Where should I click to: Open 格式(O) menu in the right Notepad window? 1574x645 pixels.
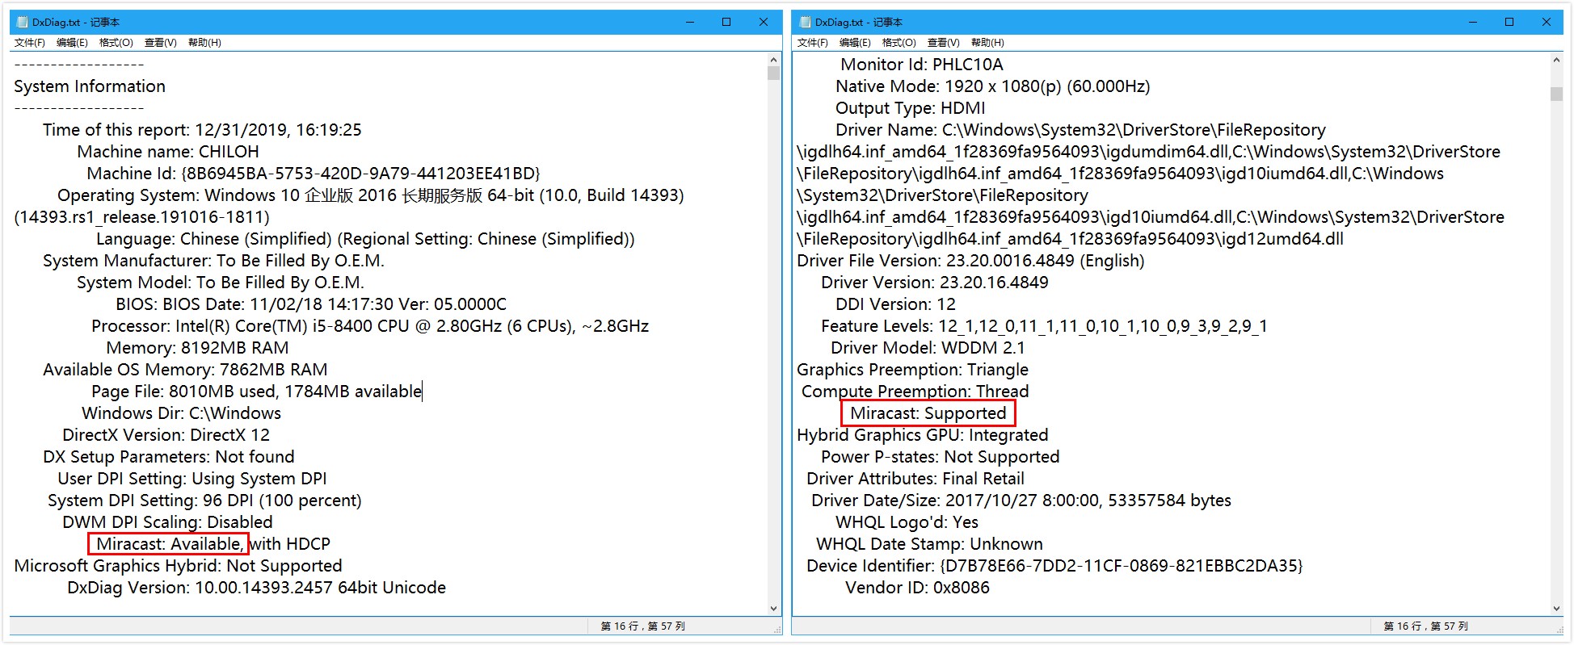(899, 43)
